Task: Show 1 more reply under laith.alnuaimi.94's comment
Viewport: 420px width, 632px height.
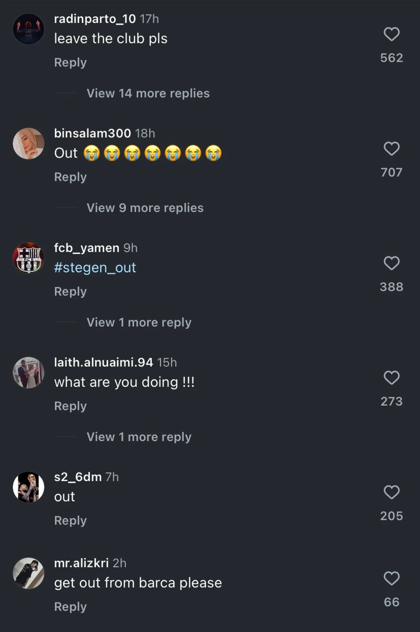Action: pos(139,437)
